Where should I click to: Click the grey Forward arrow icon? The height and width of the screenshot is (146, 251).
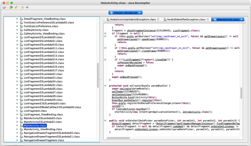tap(27, 7)
